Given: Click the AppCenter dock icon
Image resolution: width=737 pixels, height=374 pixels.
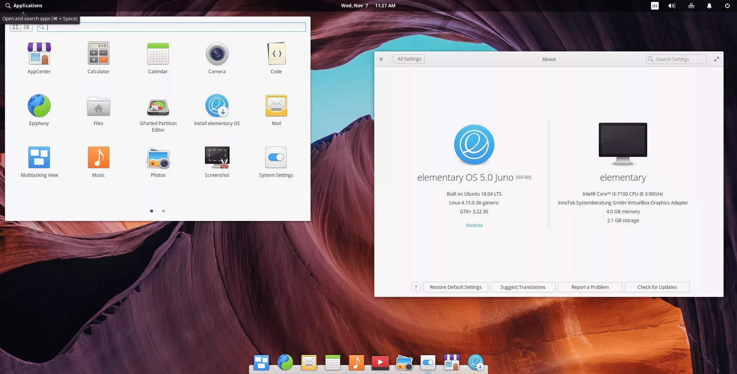Looking at the screenshot, I should (452, 362).
